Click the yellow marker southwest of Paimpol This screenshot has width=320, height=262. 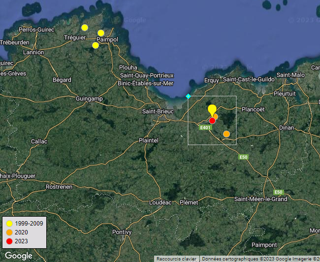pyautogui.click(x=96, y=45)
